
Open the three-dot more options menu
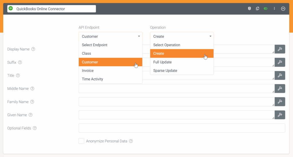[274, 8]
